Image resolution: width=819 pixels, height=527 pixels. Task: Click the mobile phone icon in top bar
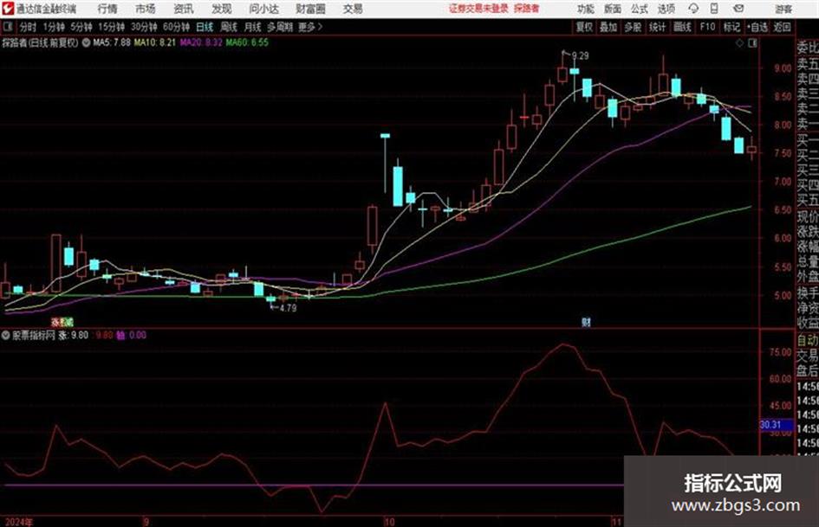tap(714, 9)
